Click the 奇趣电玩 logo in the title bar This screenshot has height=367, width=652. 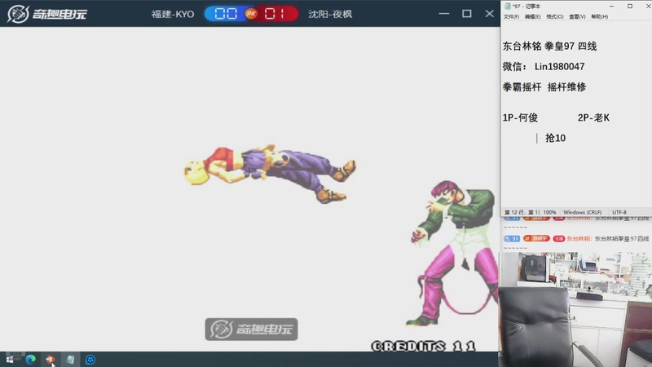[47, 14]
